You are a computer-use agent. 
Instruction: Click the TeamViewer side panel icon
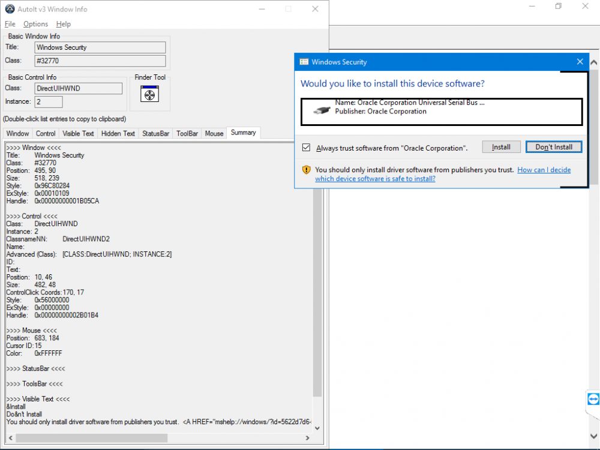tap(593, 400)
